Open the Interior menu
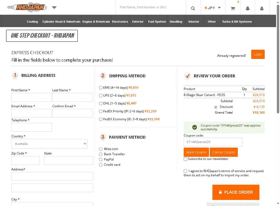 [194, 22]
